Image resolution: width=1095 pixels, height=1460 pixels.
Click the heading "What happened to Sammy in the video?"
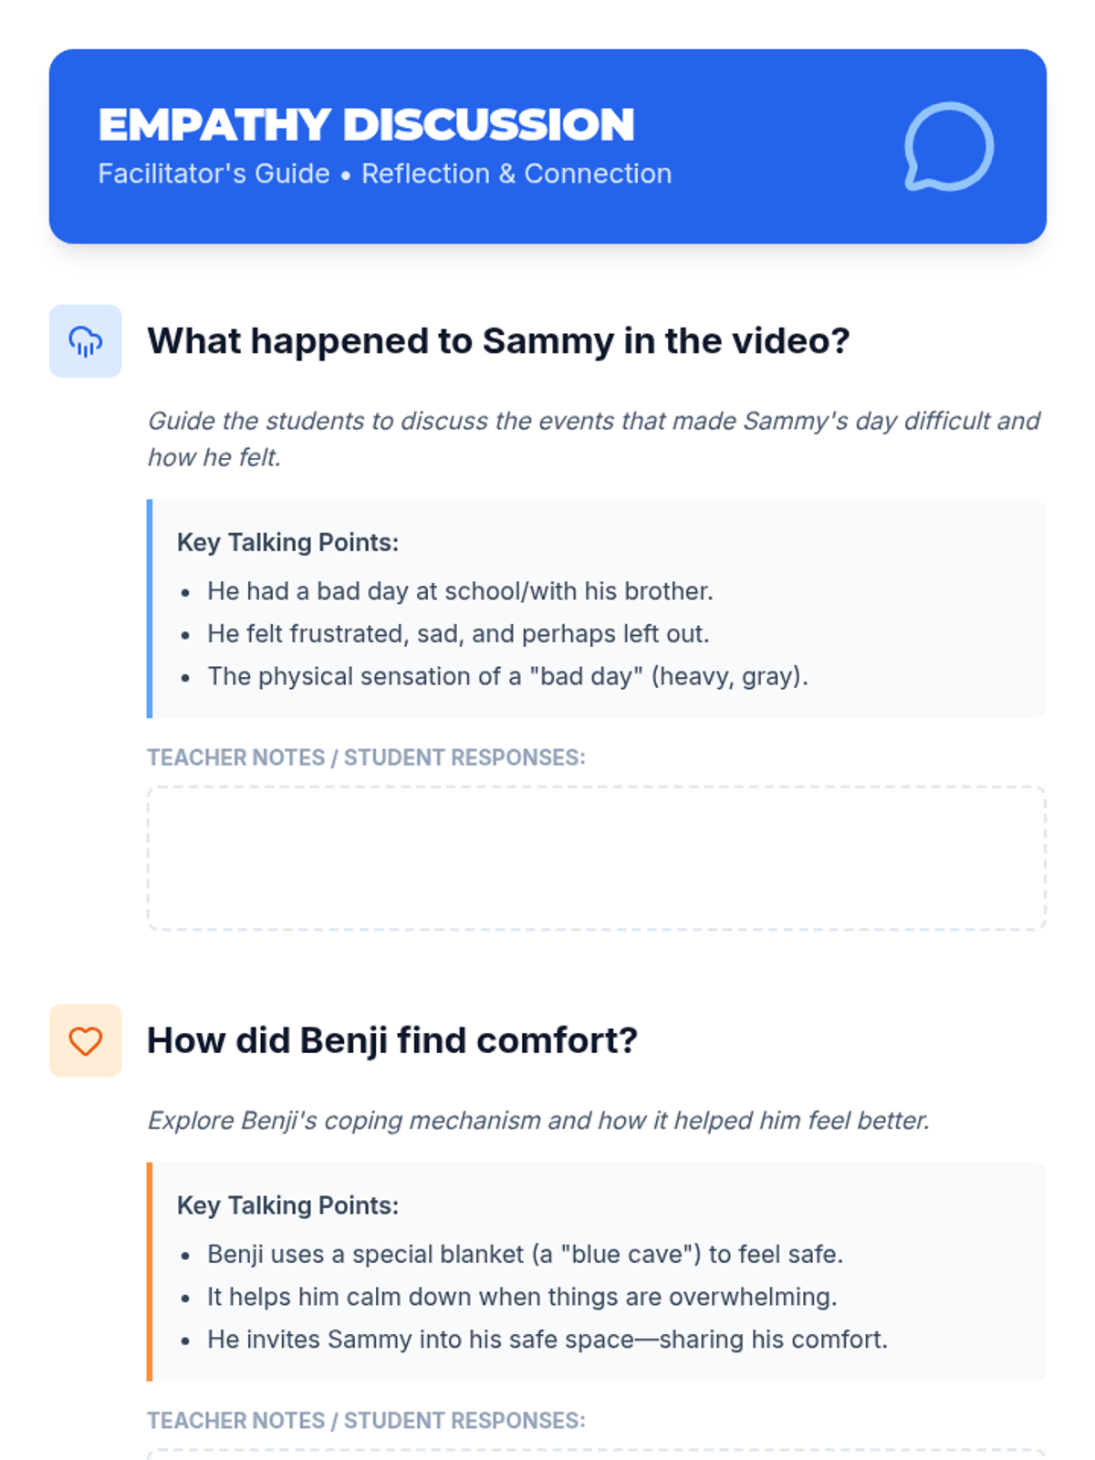pyautogui.click(x=498, y=341)
